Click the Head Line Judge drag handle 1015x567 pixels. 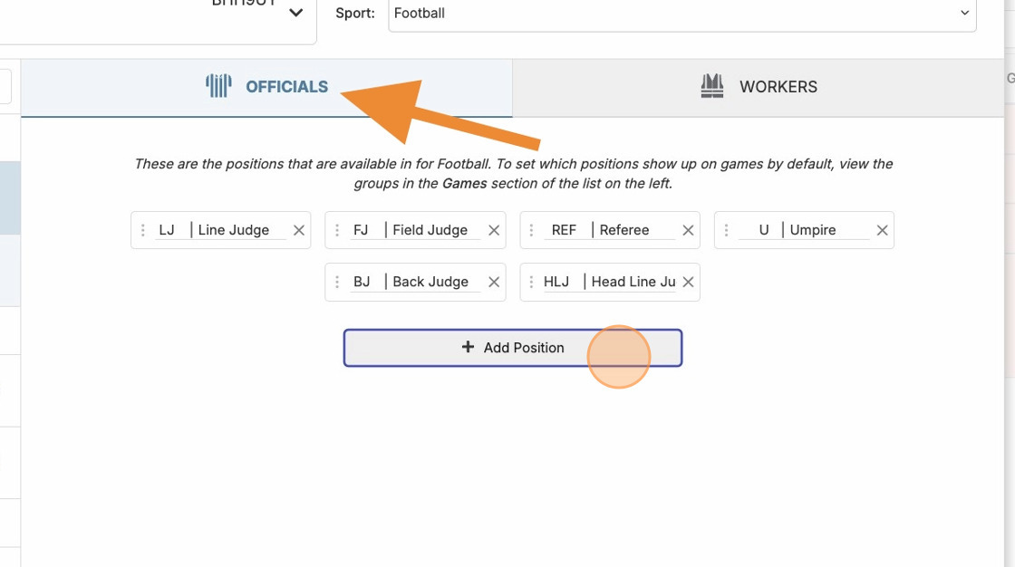click(x=531, y=282)
